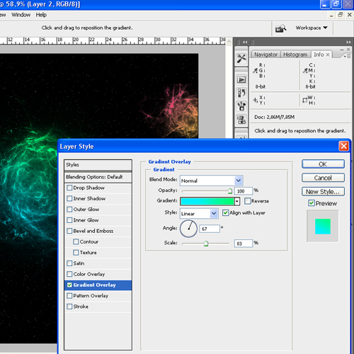Enable the Stroke checkbox
354x354 pixels.
69,307
